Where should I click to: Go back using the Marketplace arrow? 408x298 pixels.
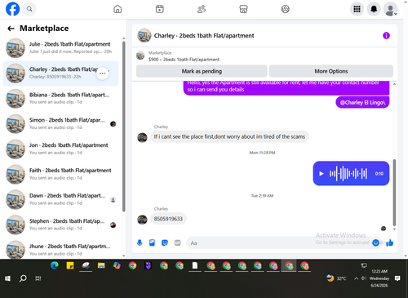point(11,29)
